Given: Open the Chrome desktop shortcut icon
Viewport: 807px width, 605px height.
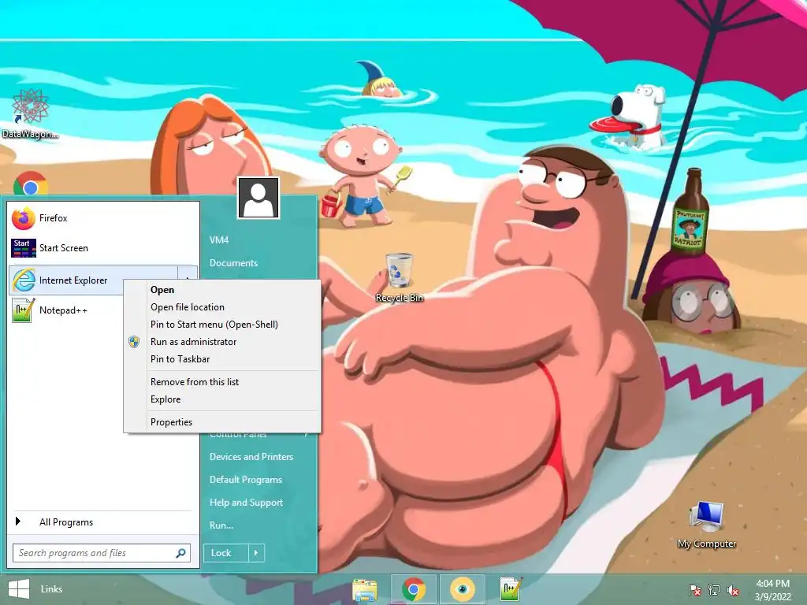Looking at the screenshot, I should tap(31, 184).
